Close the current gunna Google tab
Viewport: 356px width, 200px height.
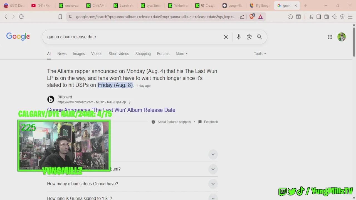[x=296, y=6]
